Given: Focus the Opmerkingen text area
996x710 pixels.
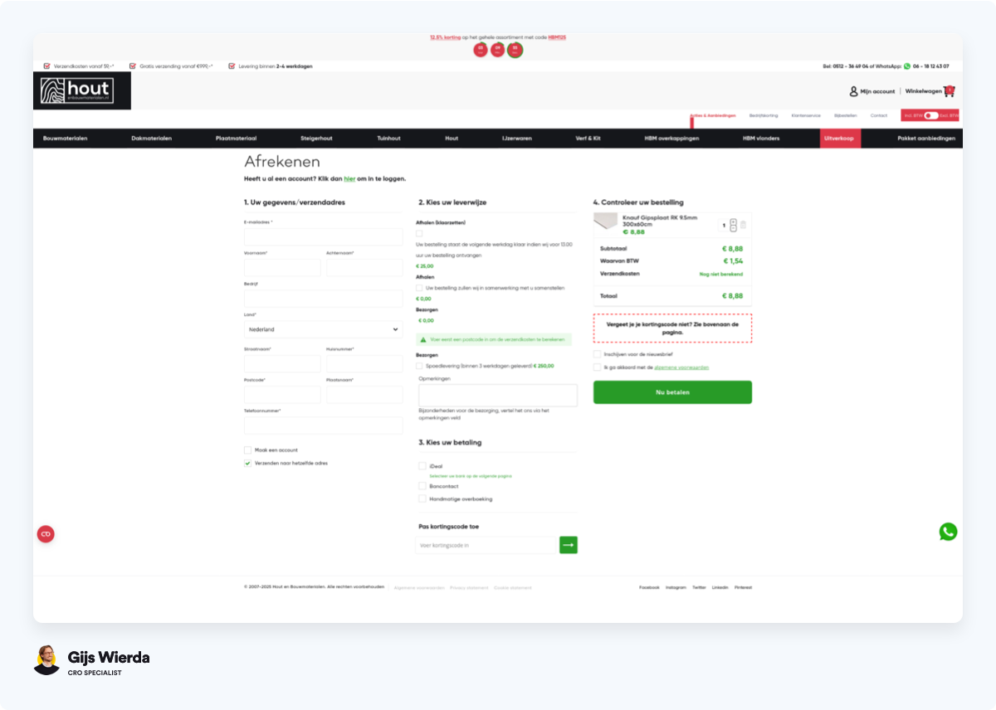Looking at the screenshot, I should (x=498, y=395).
